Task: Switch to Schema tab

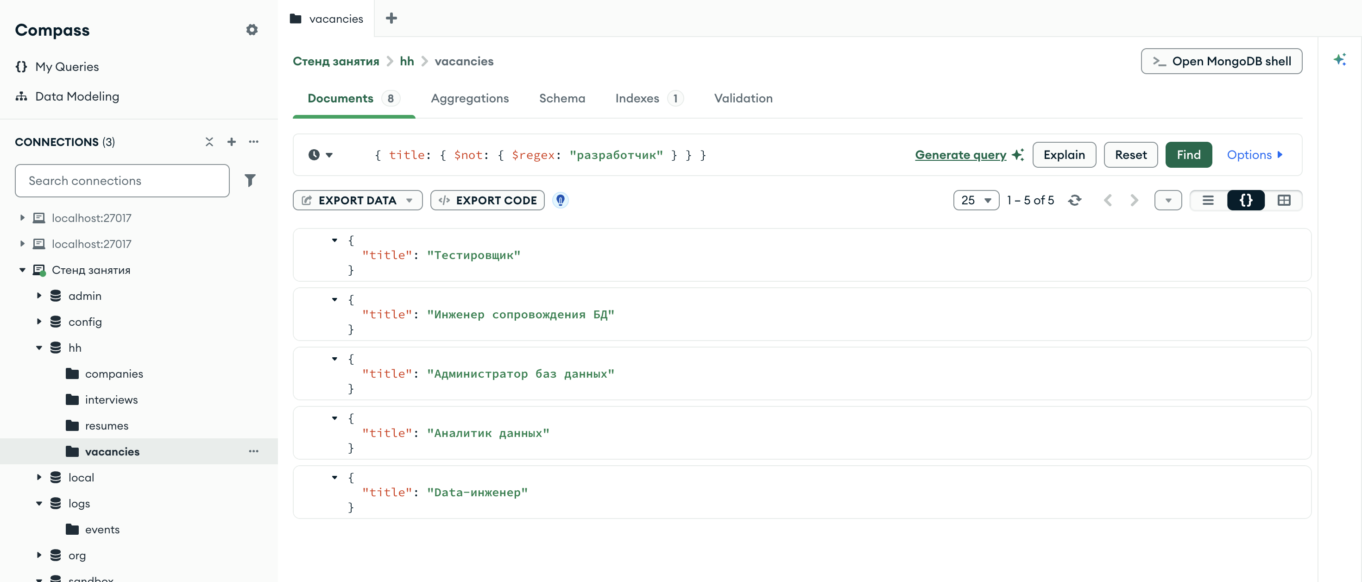Action: [562, 98]
